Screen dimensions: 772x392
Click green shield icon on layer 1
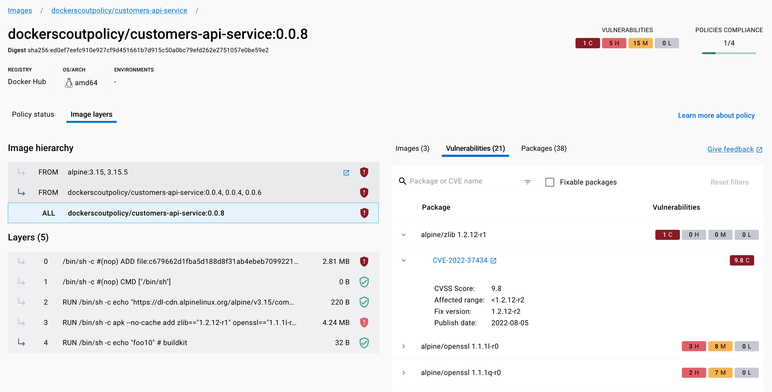pyautogui.click(x=364, y=282)
